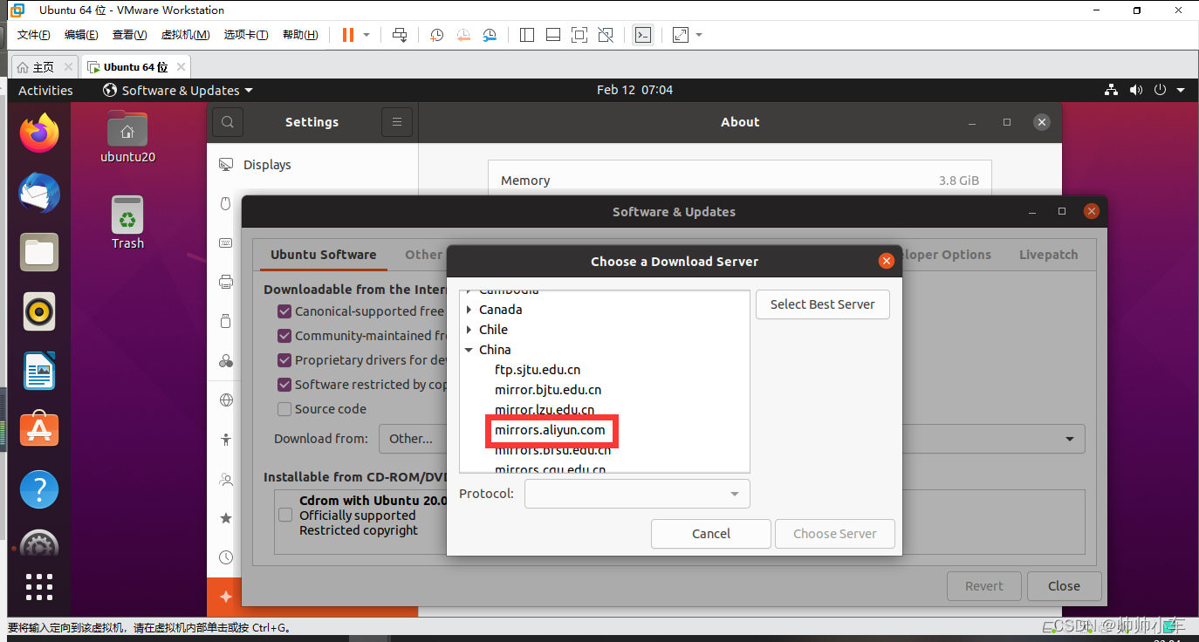Select mirror.bjtu.edu.cn server
1199x642 pixels.
pyautogui.click(x=548, y=390)
